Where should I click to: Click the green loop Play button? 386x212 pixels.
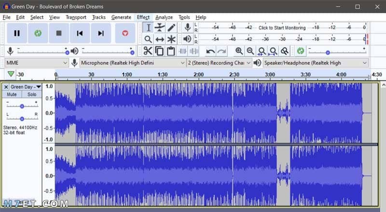click(38, 33)
